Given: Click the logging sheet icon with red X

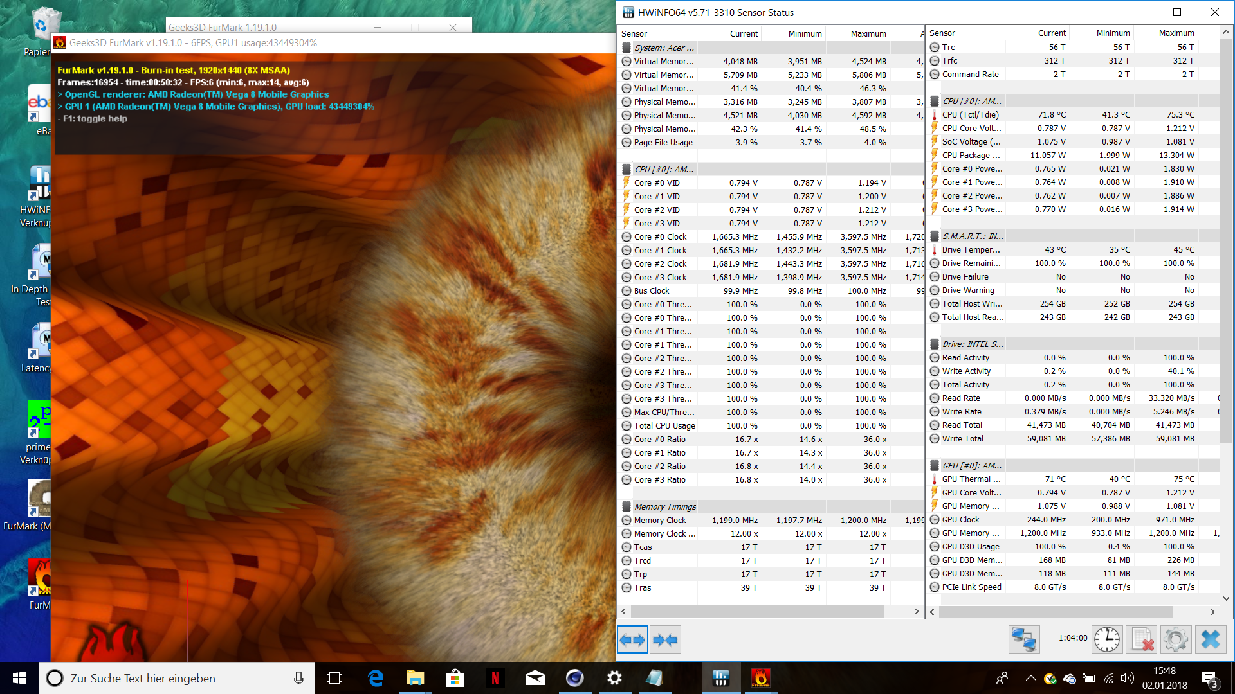Looking at the screenshot, I should [1142, 639].
